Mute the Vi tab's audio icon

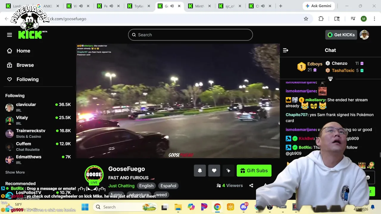81,6
